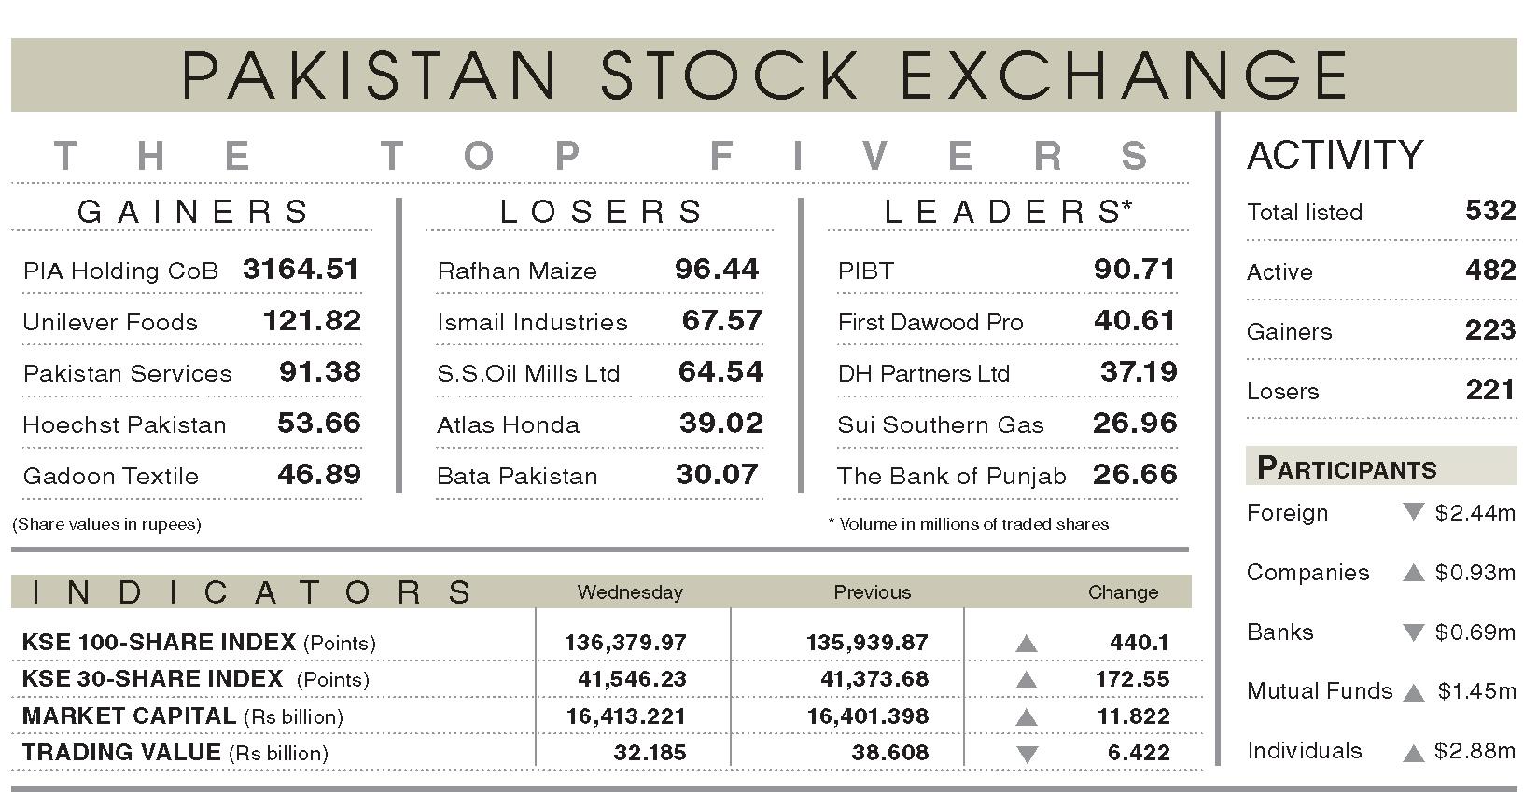Click the down arrow next to Foreign participants
1538x792 pixels.
coord(1414,511)
